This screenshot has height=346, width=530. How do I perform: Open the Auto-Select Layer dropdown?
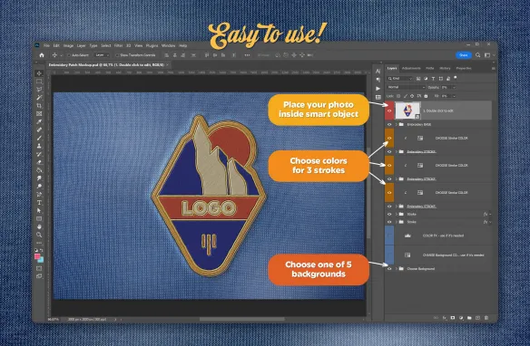102,55
